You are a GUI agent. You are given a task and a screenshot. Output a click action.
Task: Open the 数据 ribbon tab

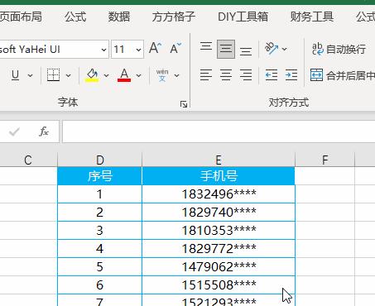pyautogui.click(x=119, y=17)
